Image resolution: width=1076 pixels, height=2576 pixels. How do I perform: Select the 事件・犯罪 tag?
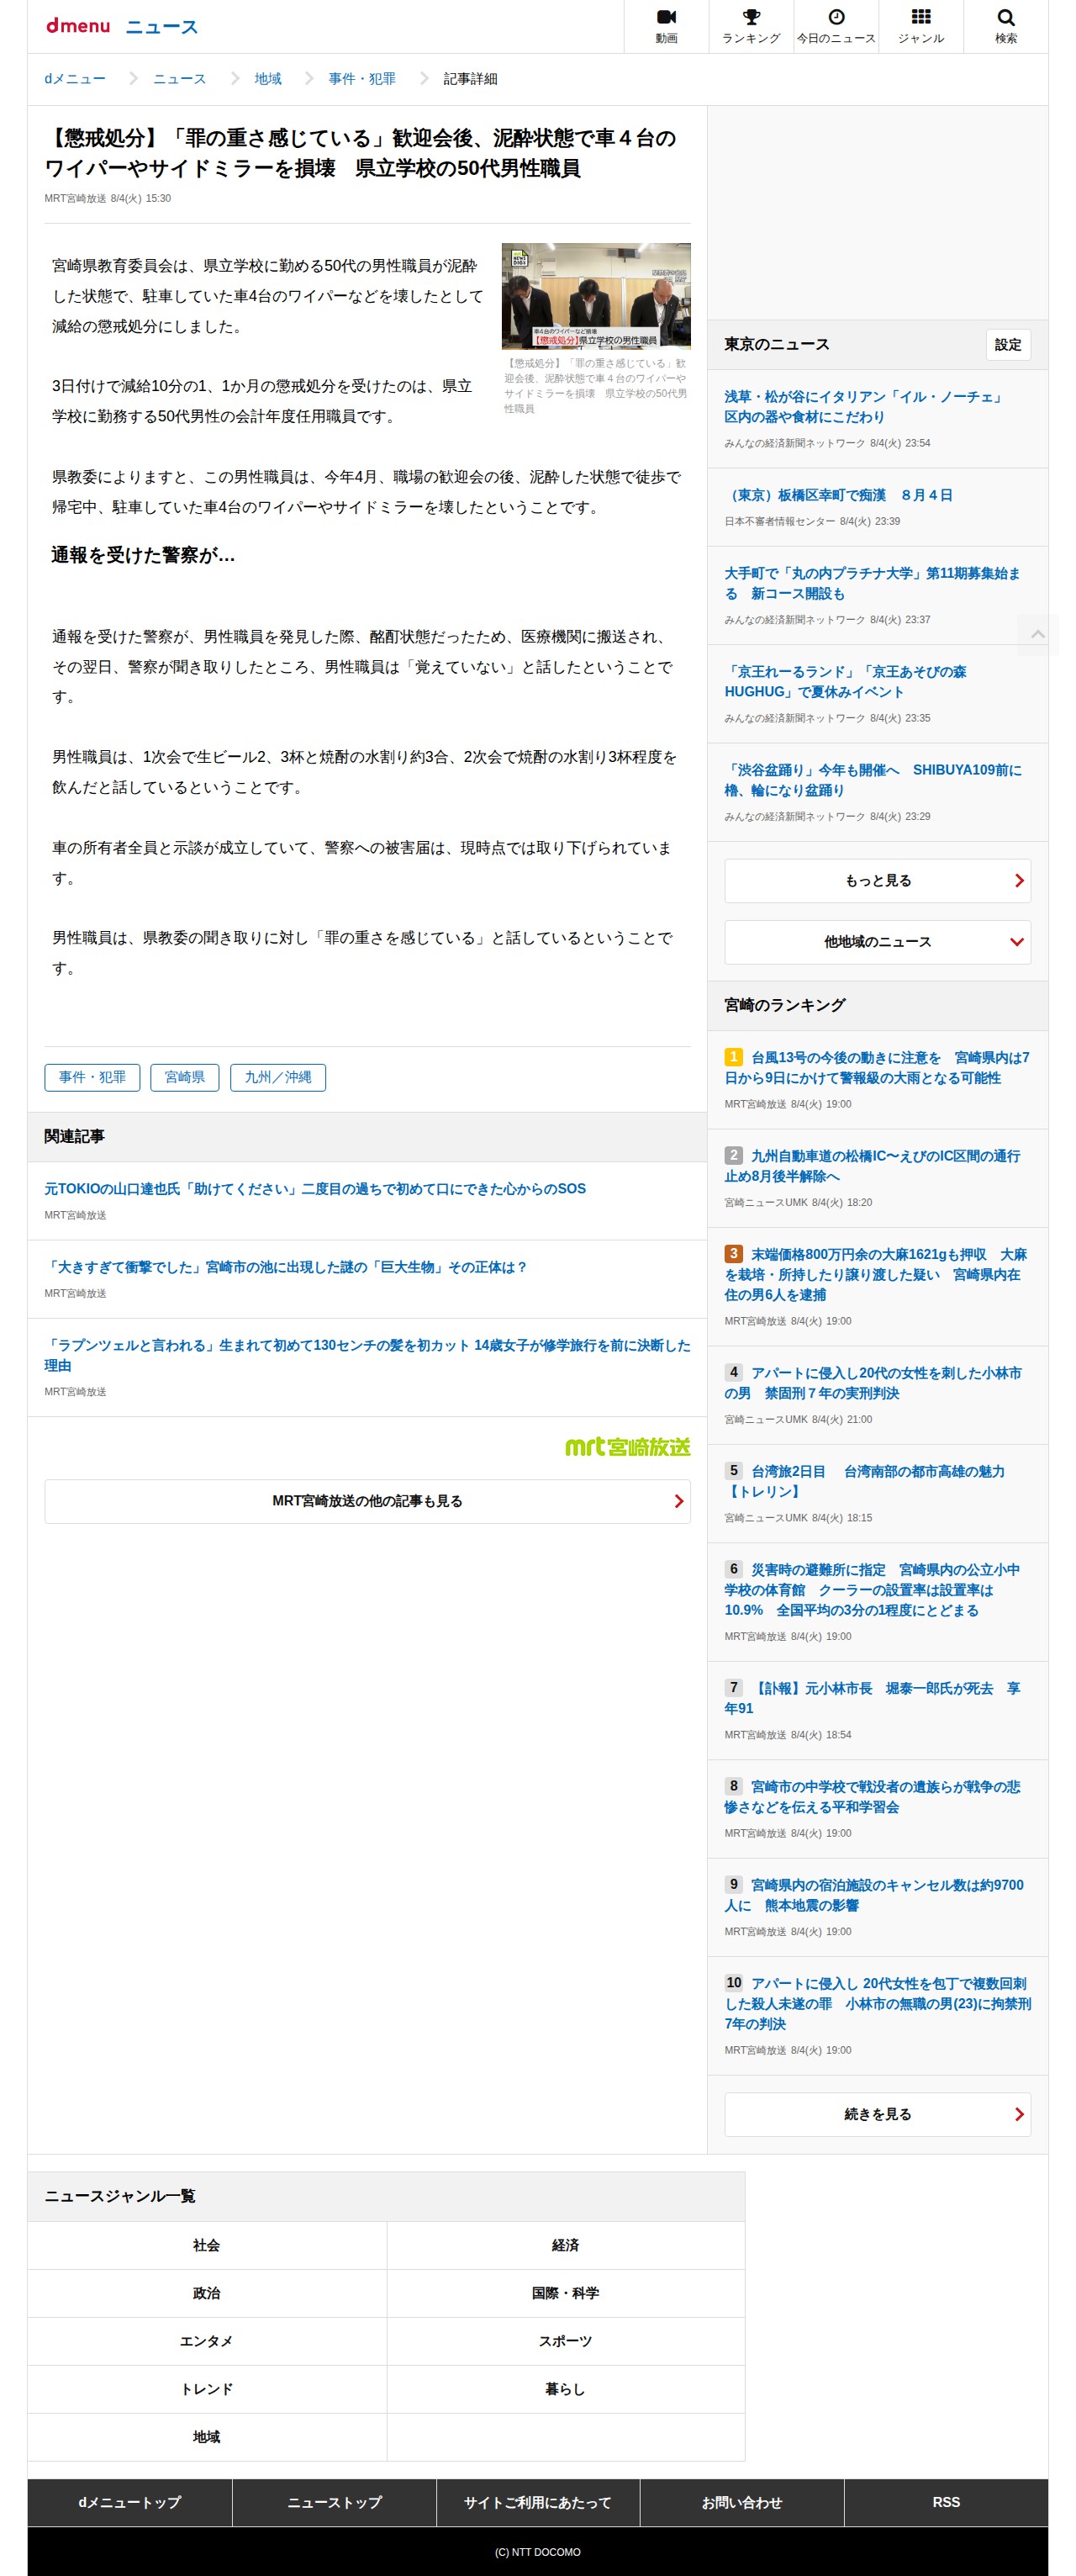tap(92, 1077)
